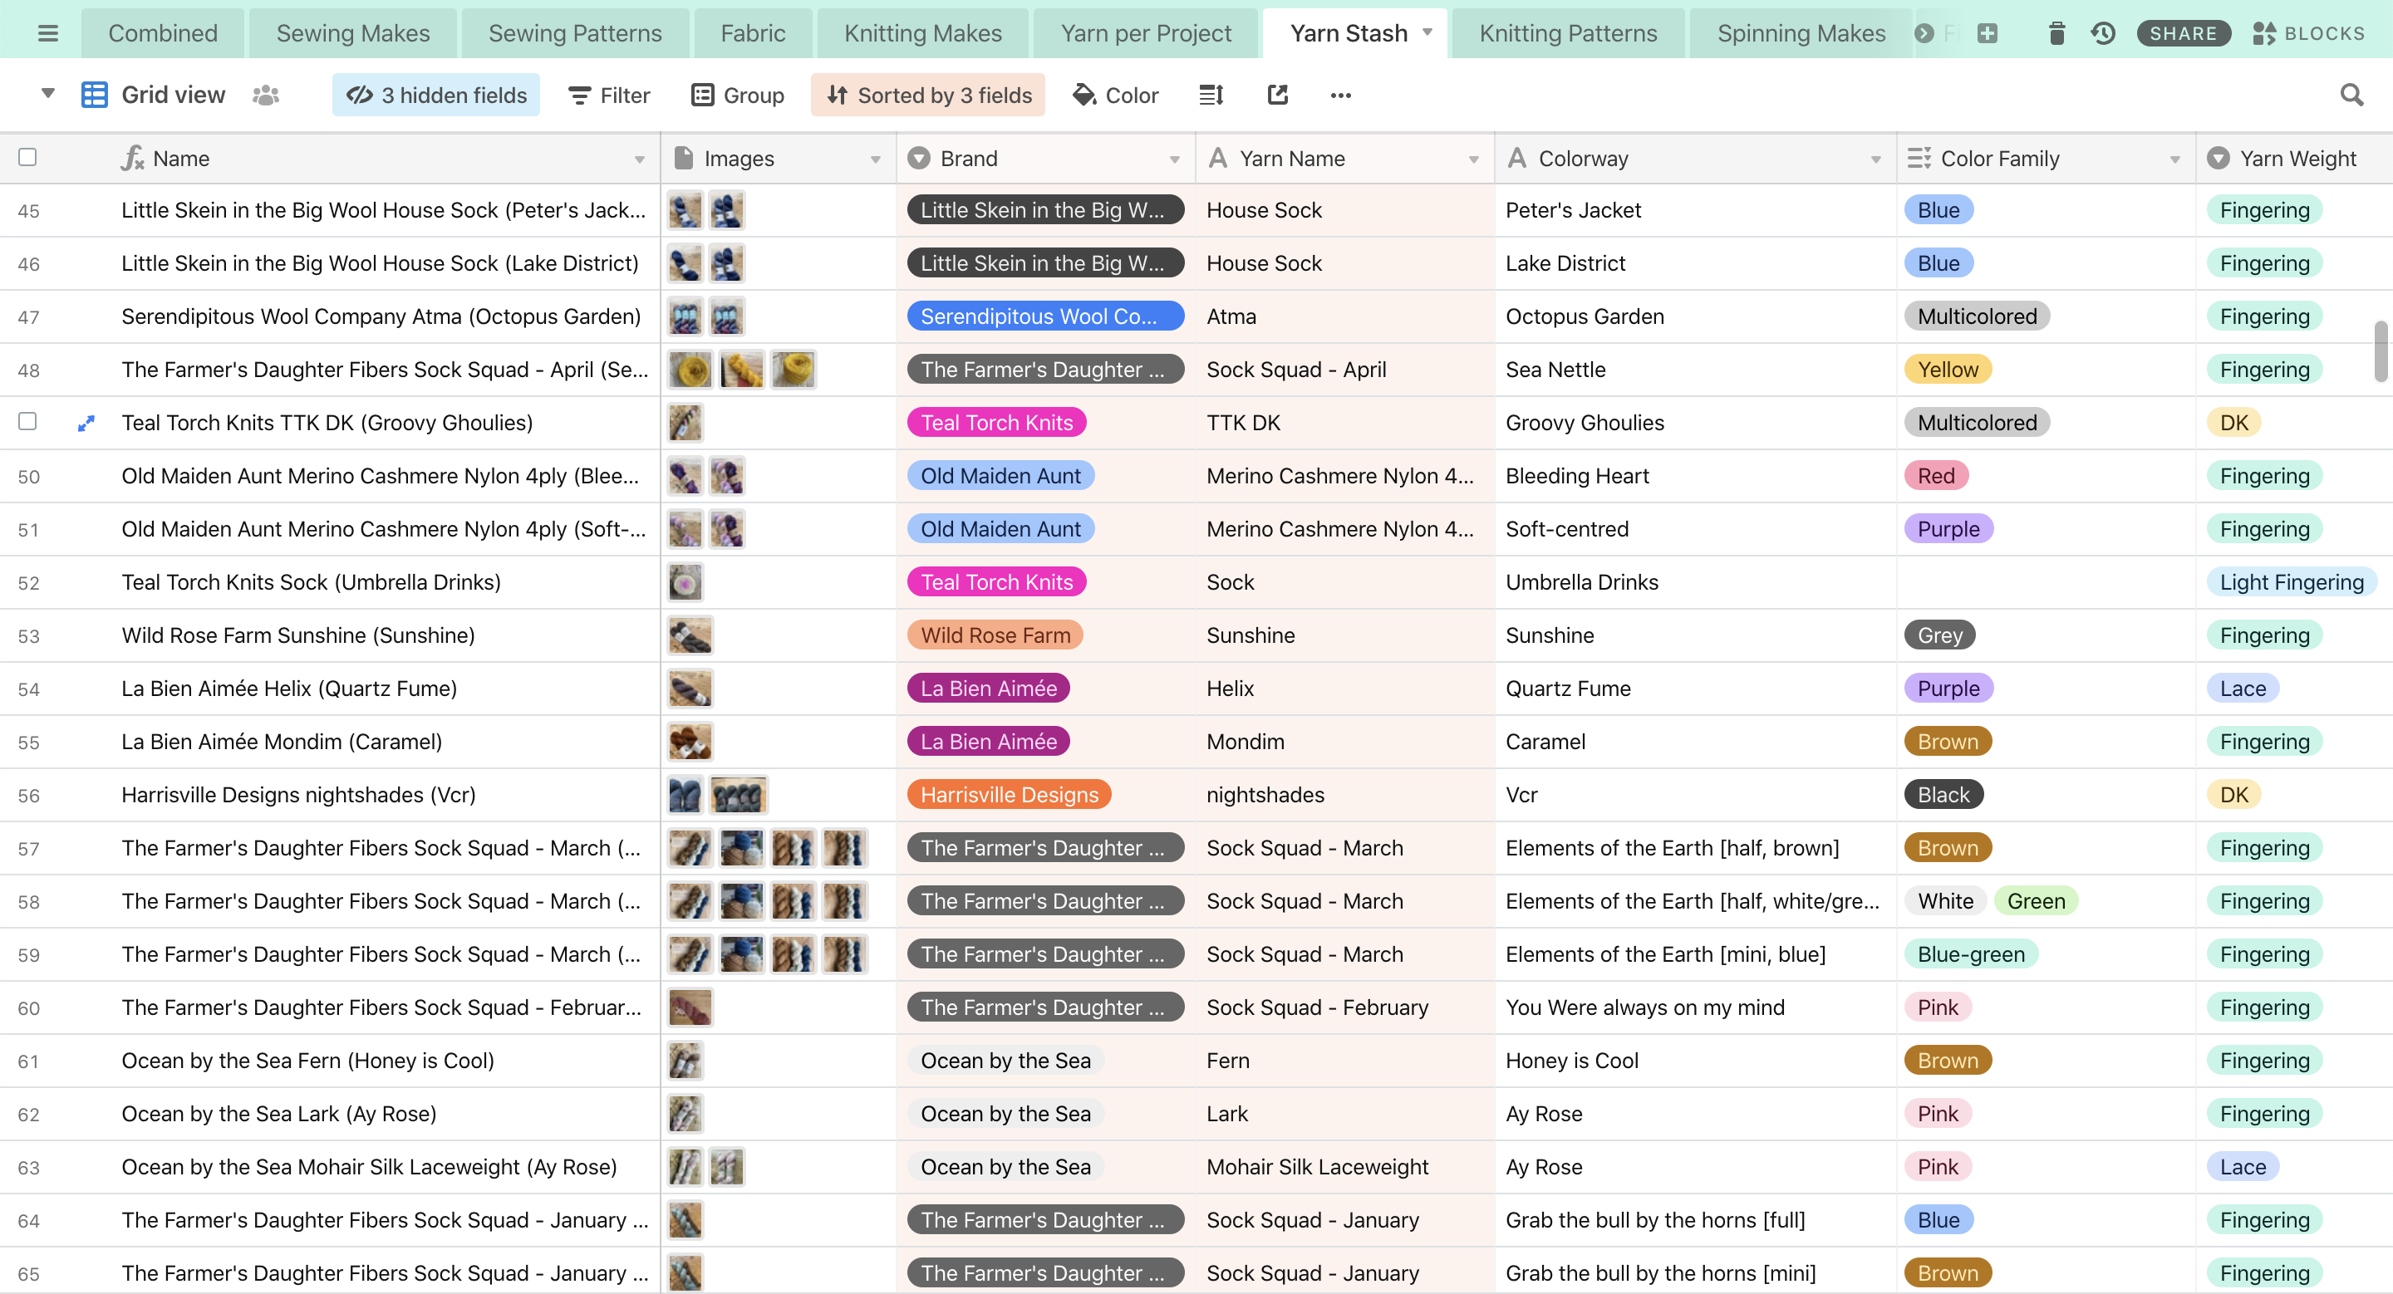
Task: Click the Yarn Weight column type icon
Action: (2219, 158)
